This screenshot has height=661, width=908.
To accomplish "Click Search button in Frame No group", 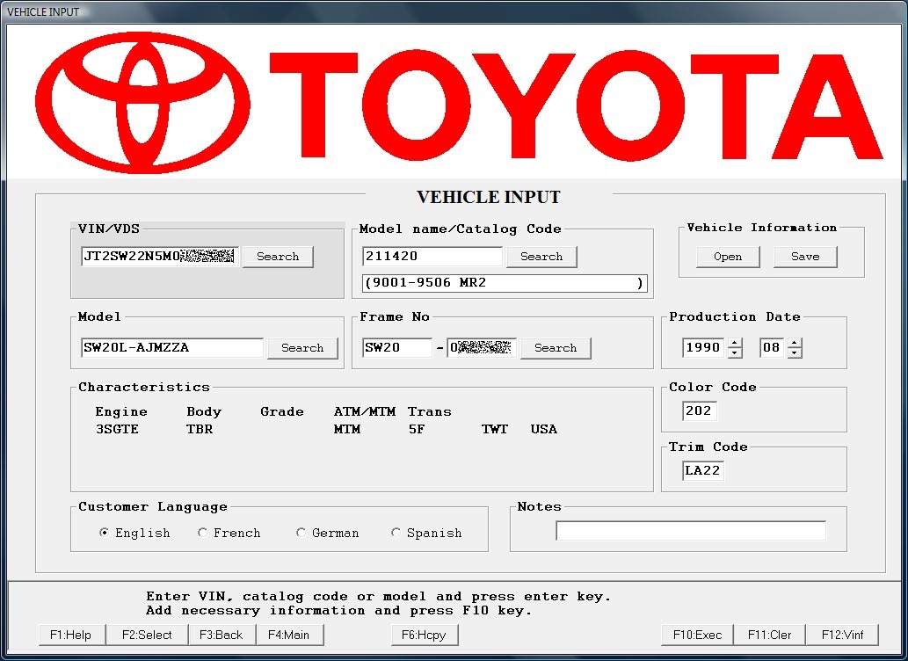I will (556, 348).
